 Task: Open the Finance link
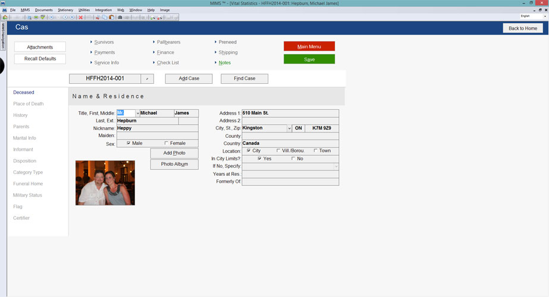tap(165, 52)
